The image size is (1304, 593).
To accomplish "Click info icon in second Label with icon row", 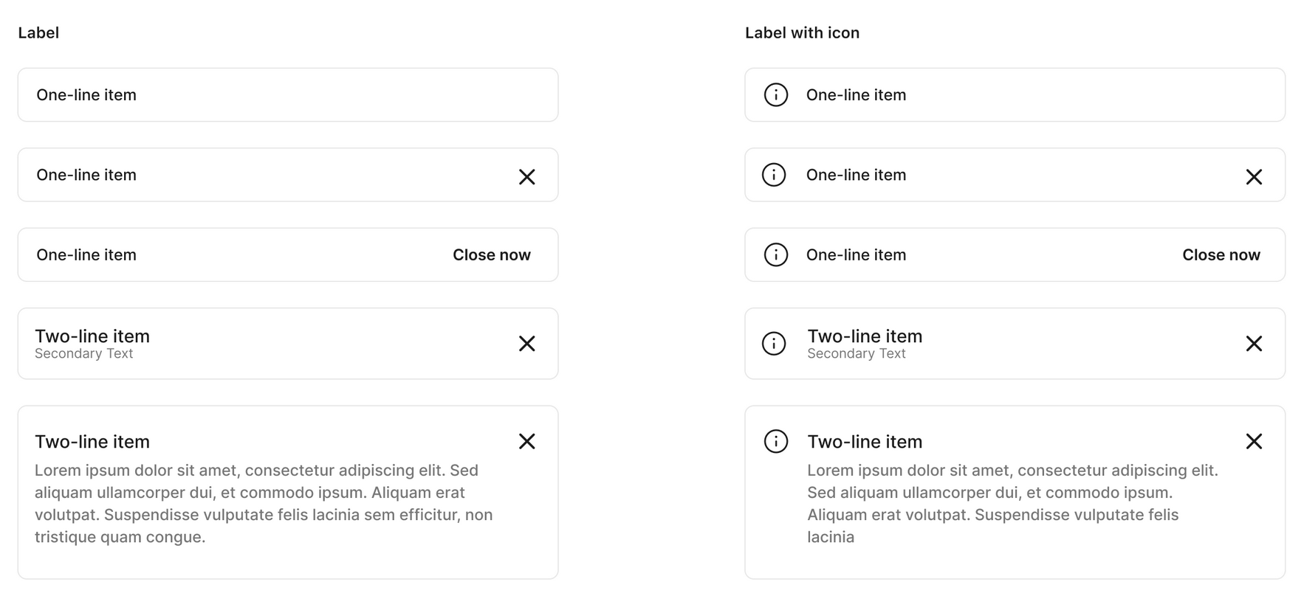I will tap(774, 175).
